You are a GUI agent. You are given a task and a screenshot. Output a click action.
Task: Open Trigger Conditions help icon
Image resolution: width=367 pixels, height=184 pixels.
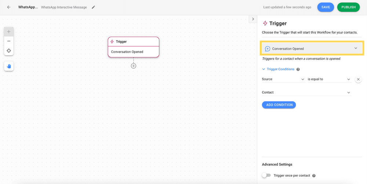tap(298, 69)
